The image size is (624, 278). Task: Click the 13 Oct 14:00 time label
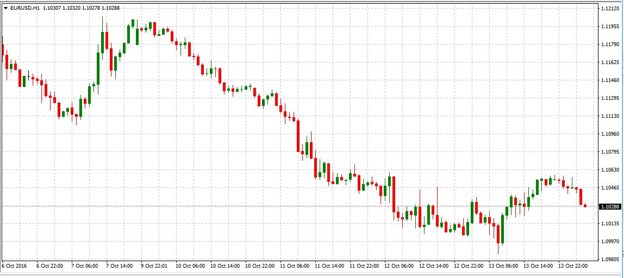[x=539, y=266]
